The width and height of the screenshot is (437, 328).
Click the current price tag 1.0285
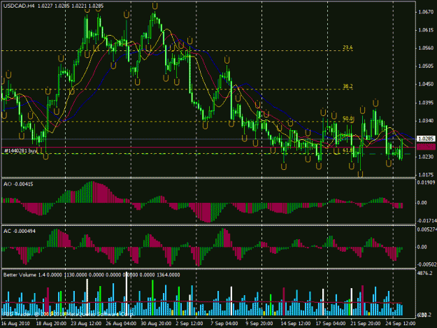pos(426,138)
